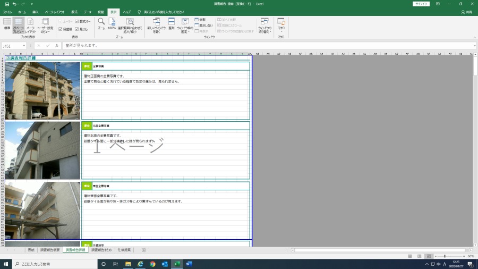Zoom in using status bar plus
The width and height of the screenshot is (478, 269).
tap(464, 256)
